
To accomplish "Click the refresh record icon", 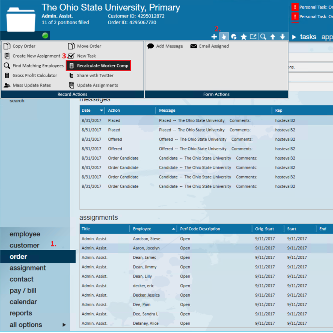I will click(233, 37).
